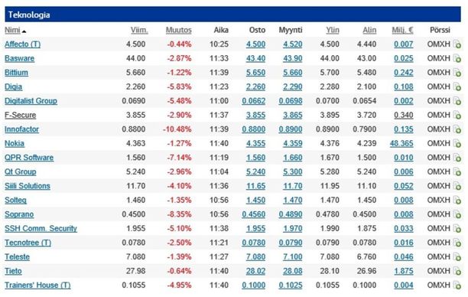
Task: Click the add icon in Soprano row
Action: click(457, 214)
